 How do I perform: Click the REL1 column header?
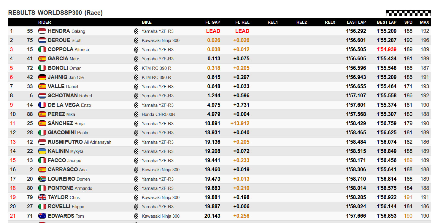(273, 22)
